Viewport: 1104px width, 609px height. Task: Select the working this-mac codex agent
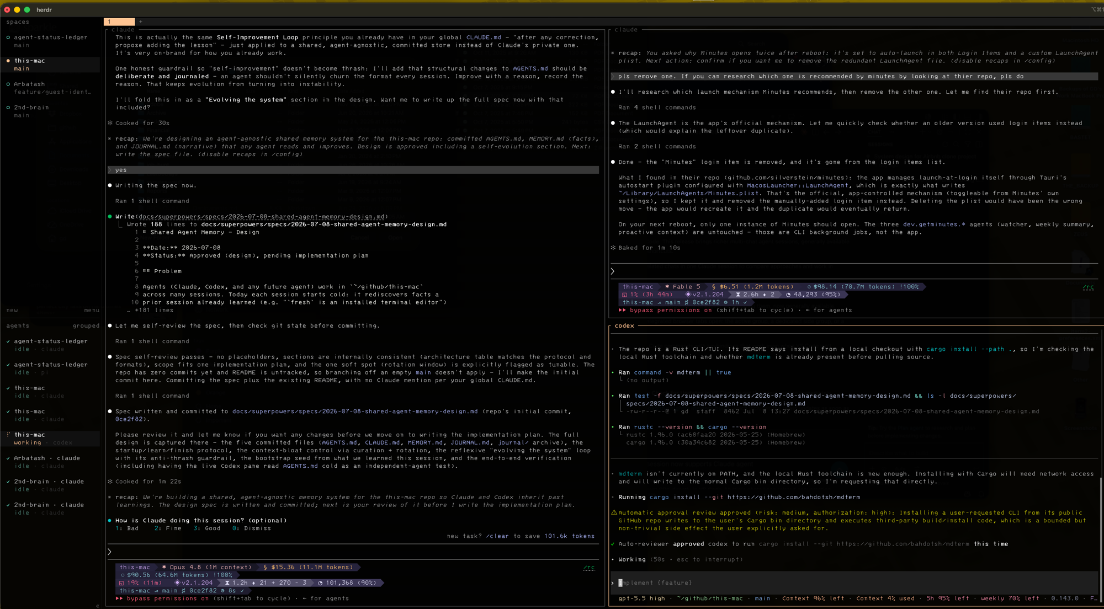[51, 439]
